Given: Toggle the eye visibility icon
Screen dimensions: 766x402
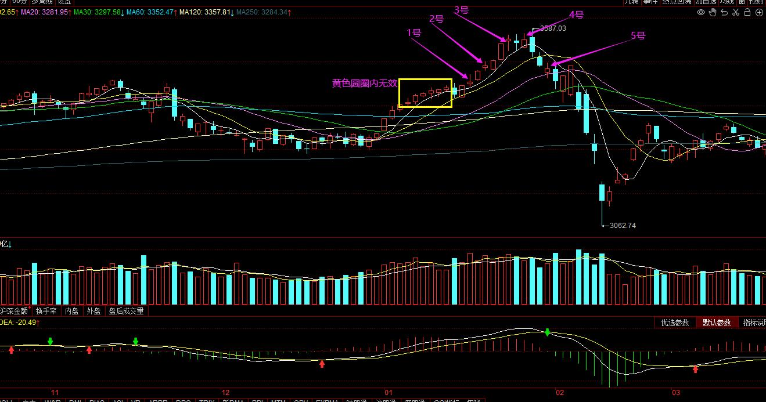Looking at the screenshot, I should [701, 12].
